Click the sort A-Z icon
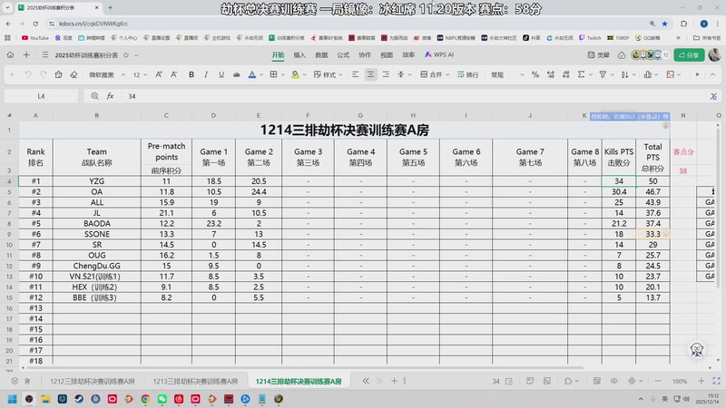Screen dimensions: 726x408 coord(624,74)
